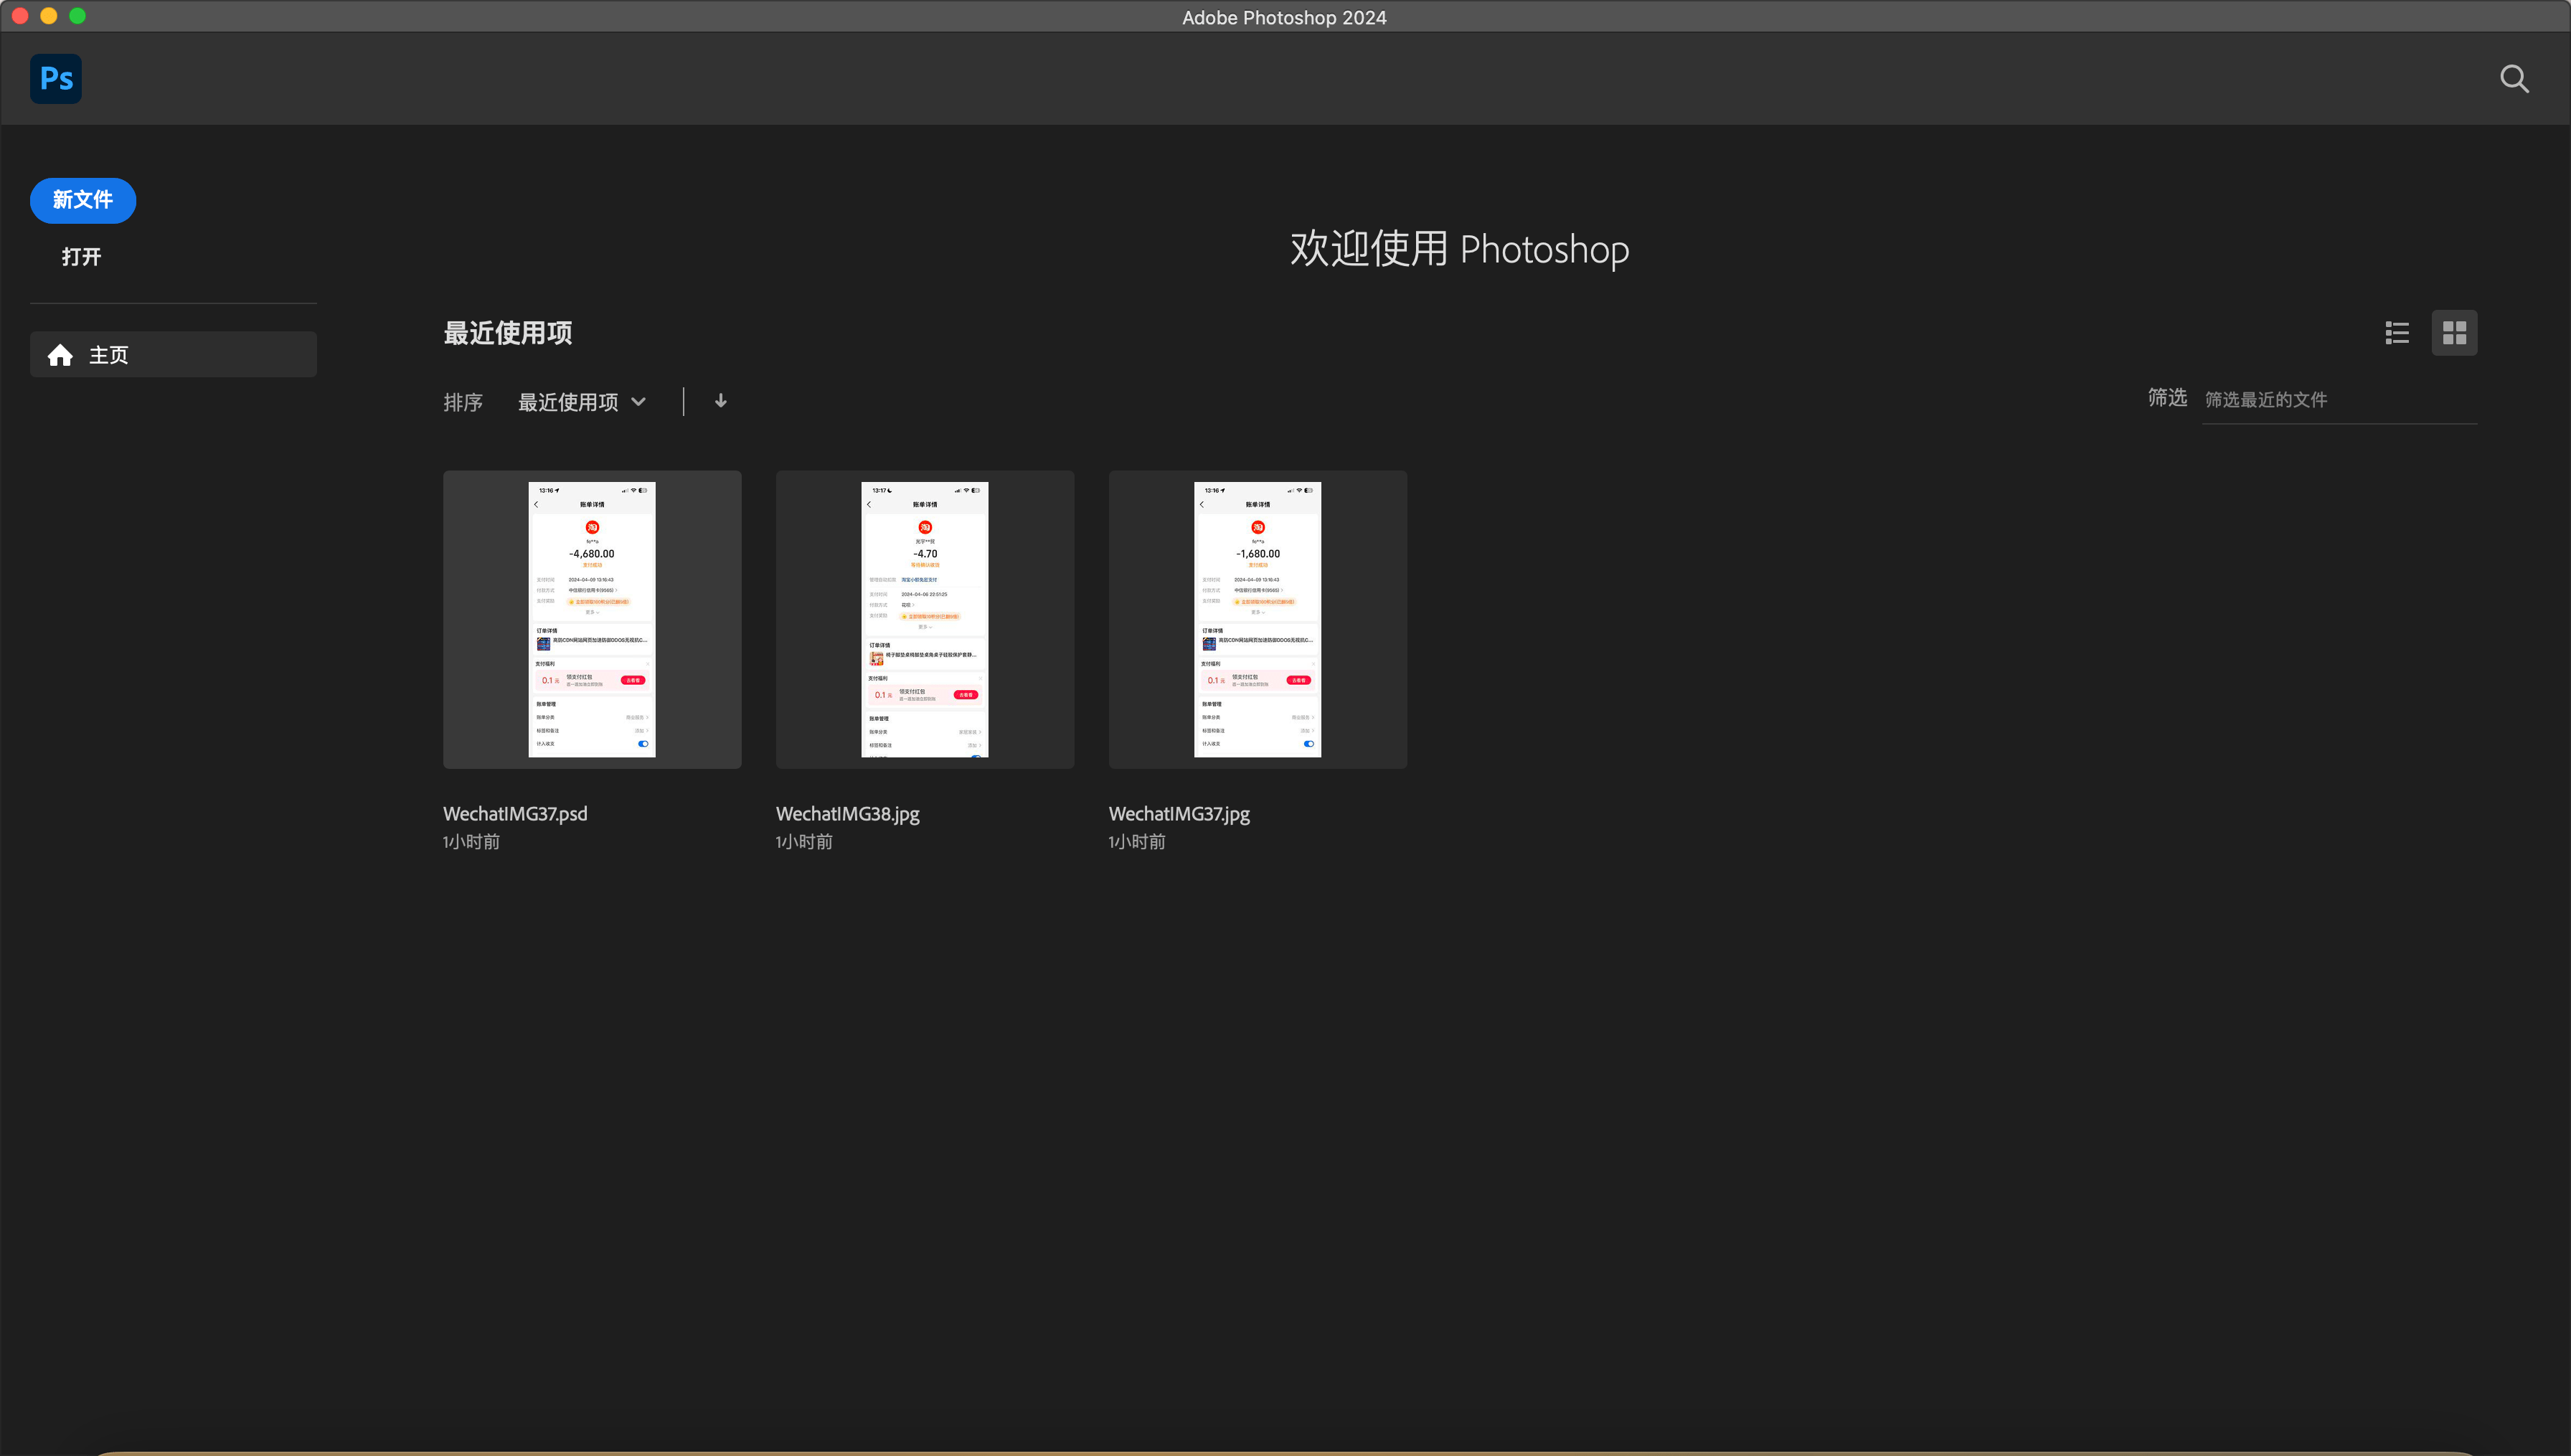Click the 筛选 label
The width and height of the screenshot is (2571, 1456).
2167,398
